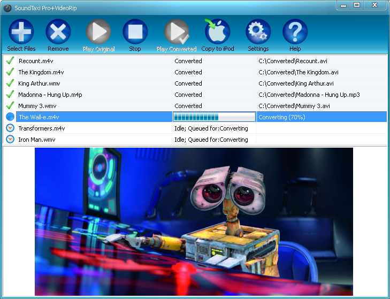Click the Remove X icon

pyautogui.click(x=58, y=32)
